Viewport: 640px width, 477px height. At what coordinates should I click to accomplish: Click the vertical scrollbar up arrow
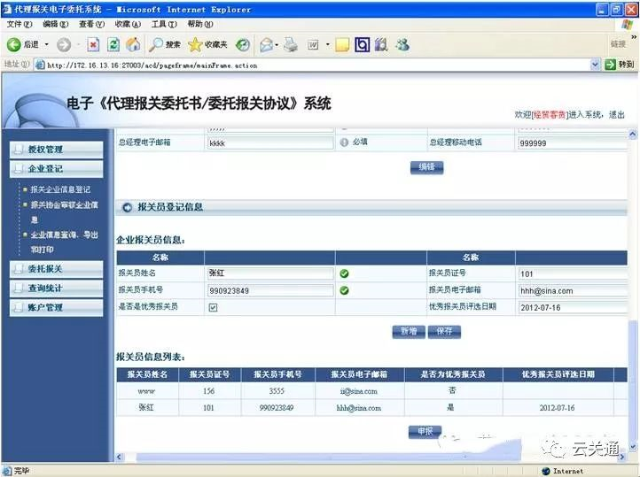coord(633,134)
